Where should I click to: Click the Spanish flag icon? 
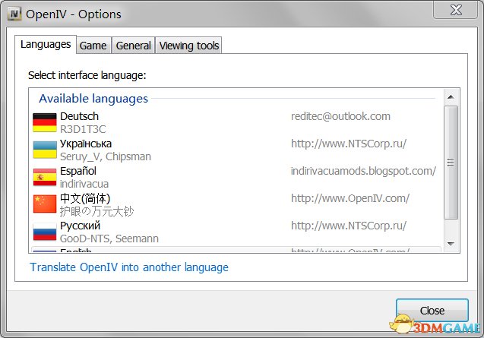[x=45, y=177]
